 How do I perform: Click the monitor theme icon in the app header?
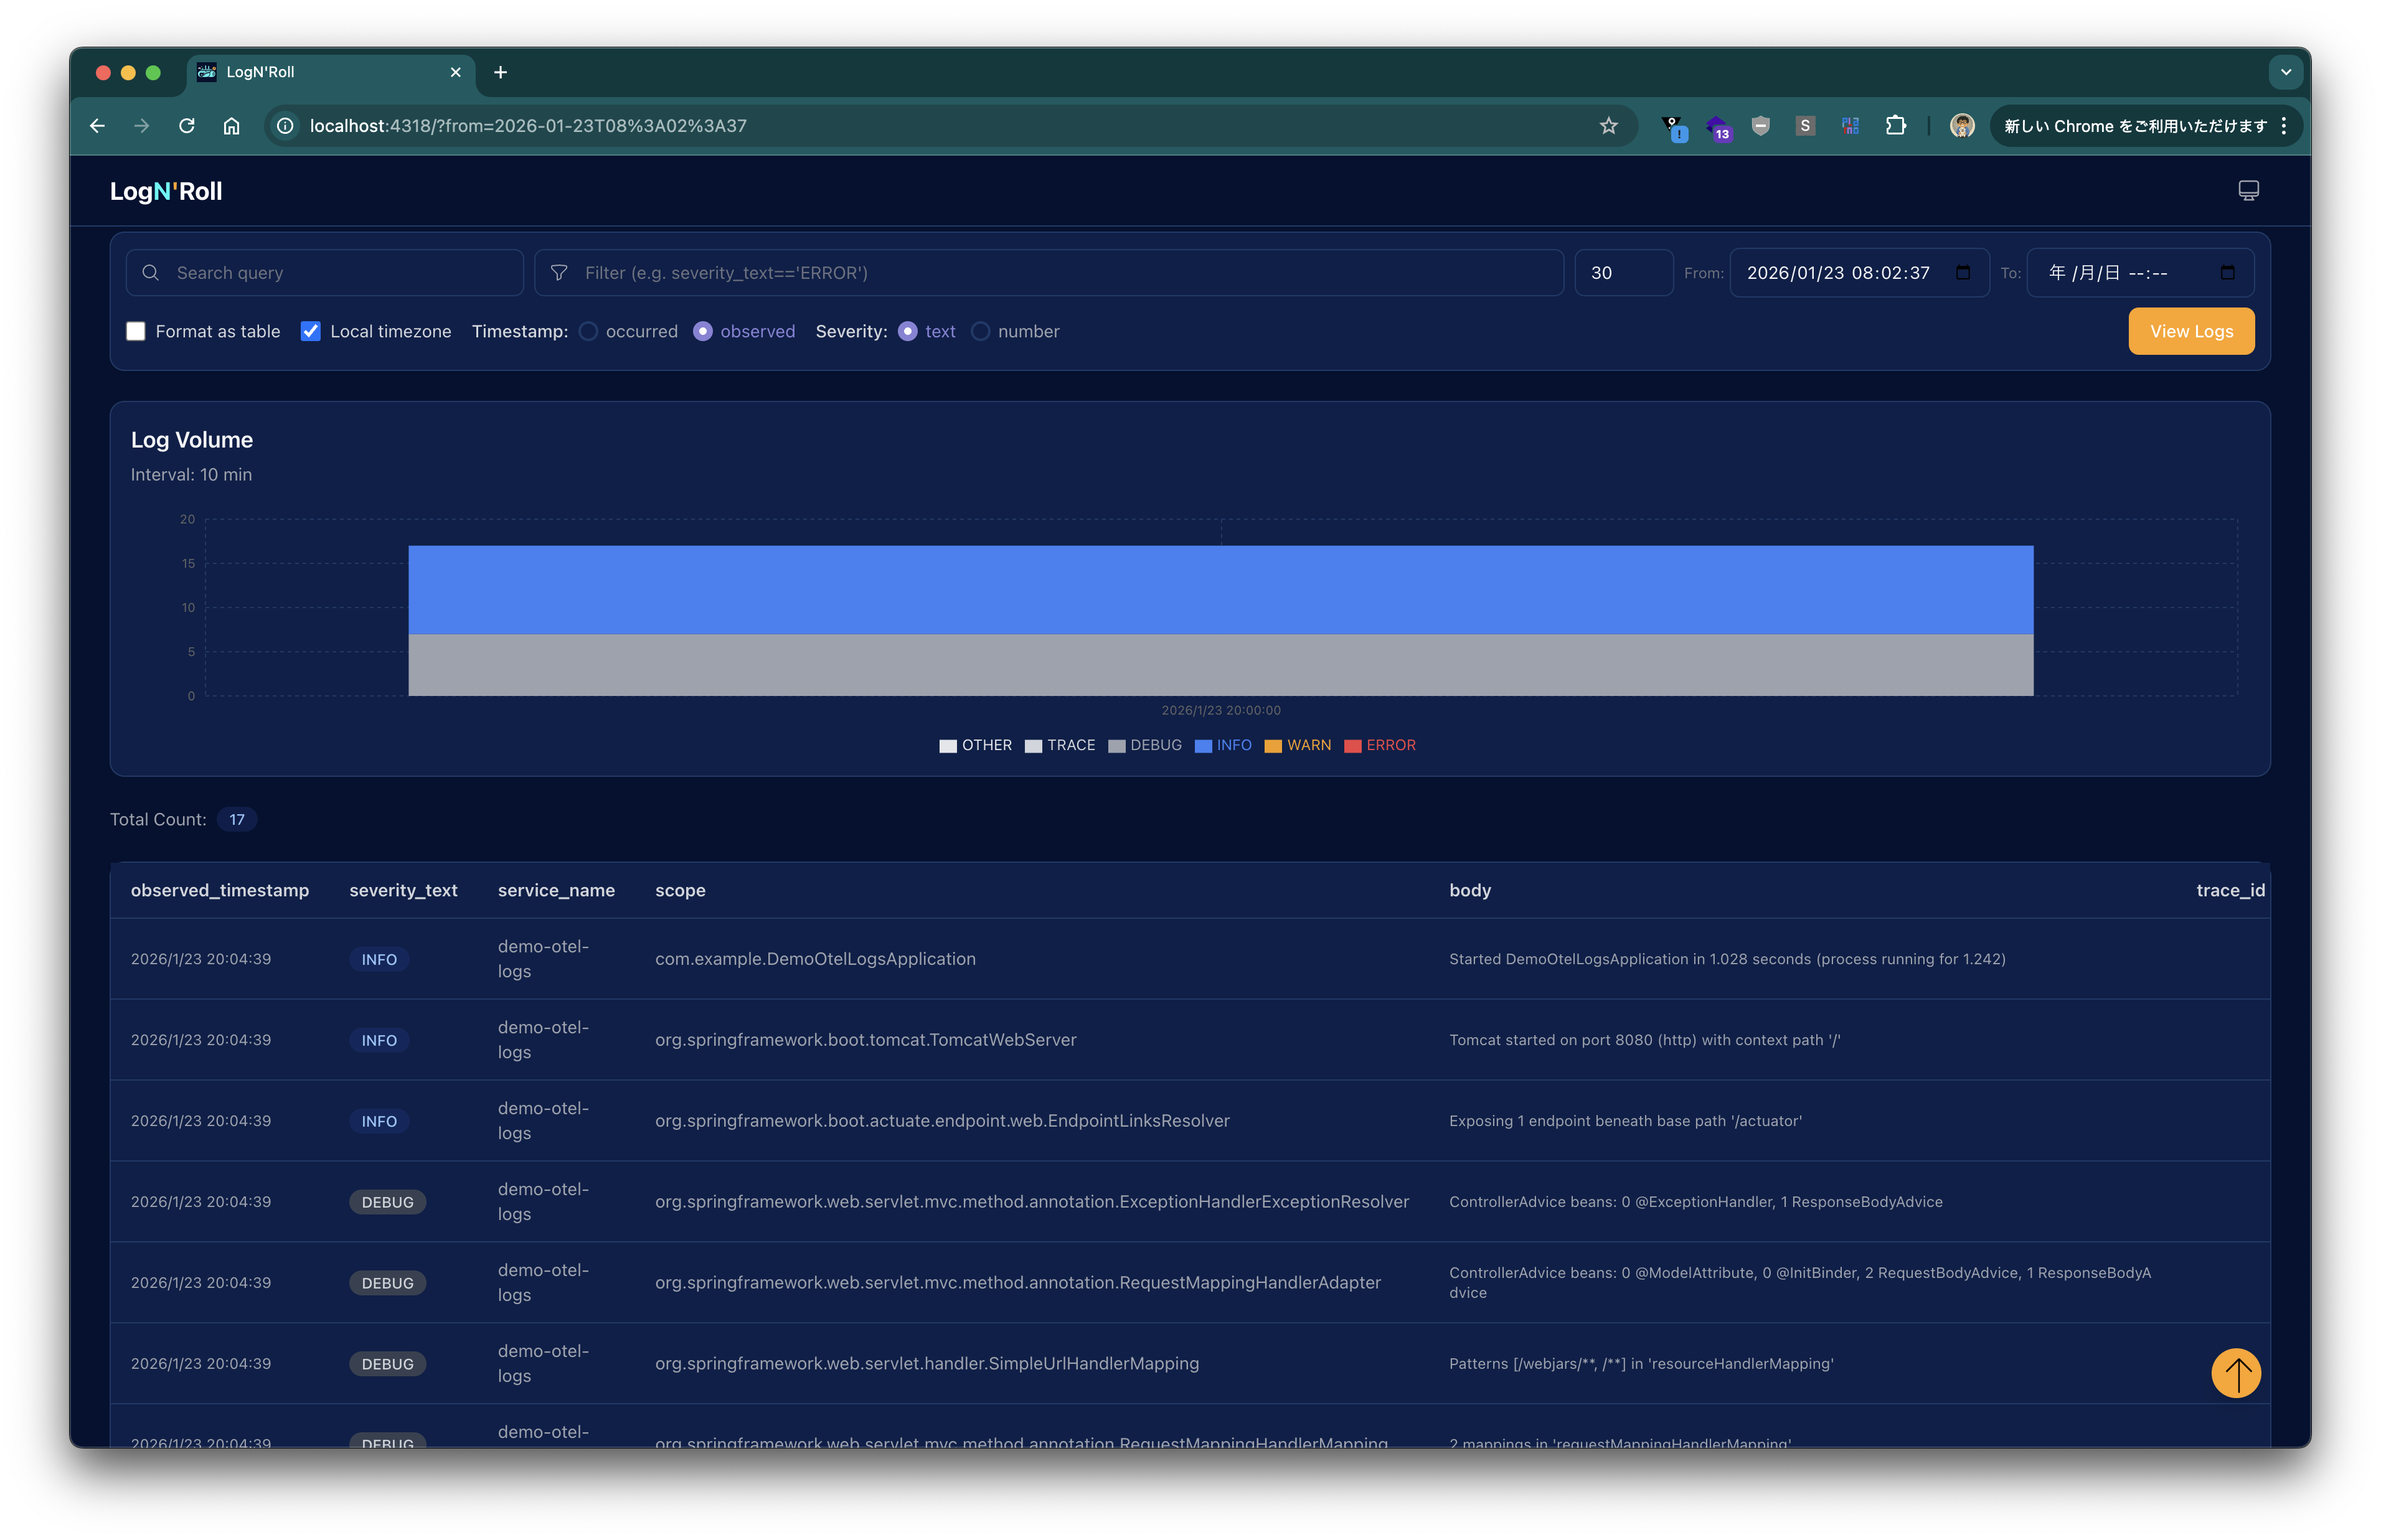[x=2248, y=190]
